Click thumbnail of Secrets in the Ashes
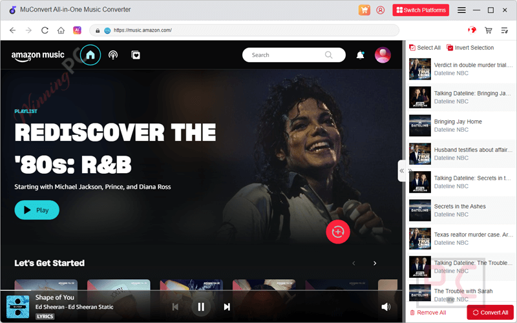 pyautogui.click(x=420, y=211)
